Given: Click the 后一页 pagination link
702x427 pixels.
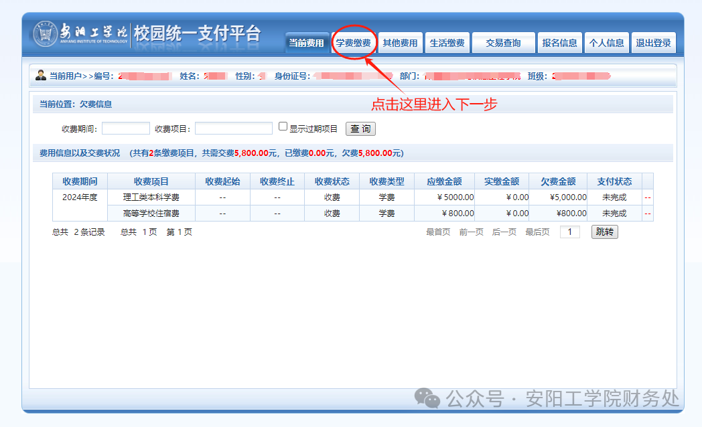Looking at the screenshot, I should [x=504, y=232].
